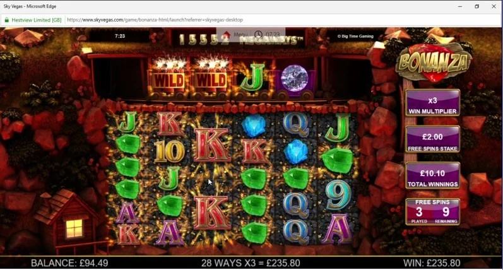Close the Sky Vegas Edge window
This screenshot has height=270, width=503.
point(494,6)
